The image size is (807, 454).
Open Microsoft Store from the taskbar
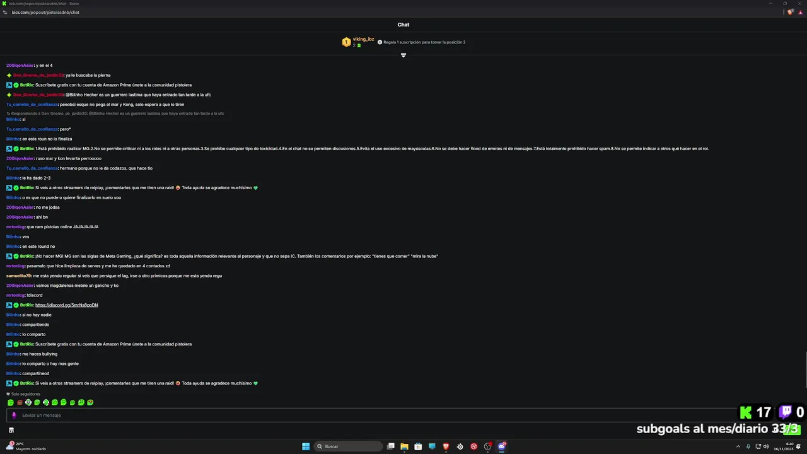coord(418,446)
